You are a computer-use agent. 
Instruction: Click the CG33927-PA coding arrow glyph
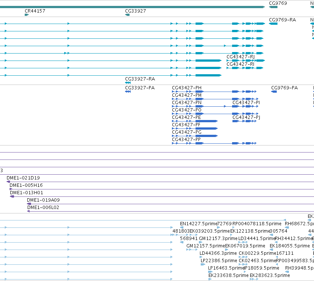point(128,92)
